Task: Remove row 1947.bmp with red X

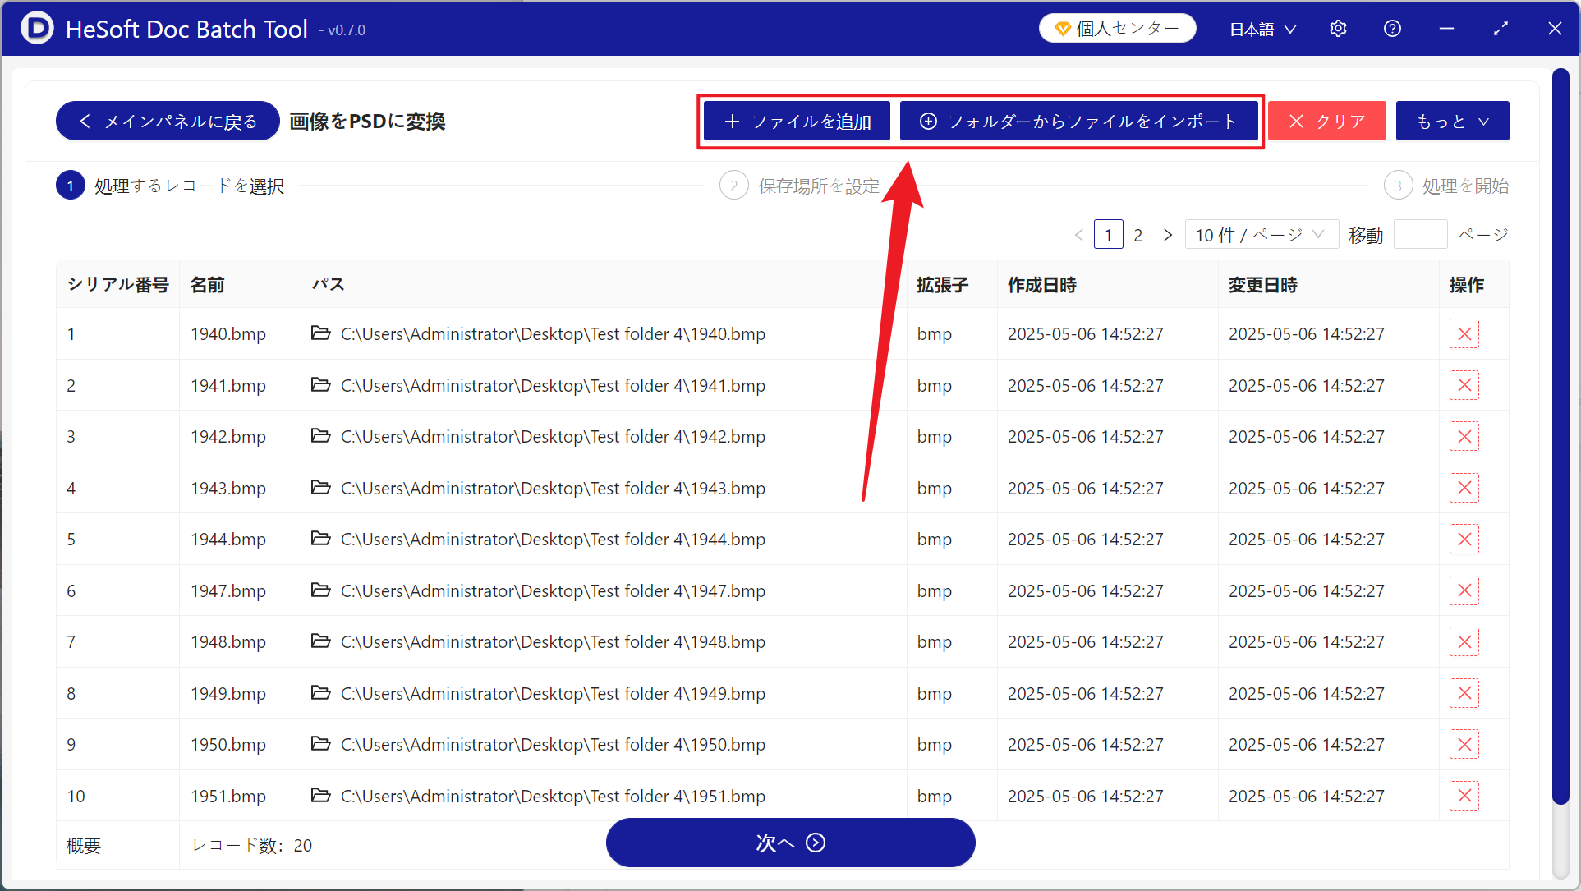Action: 1464,590
